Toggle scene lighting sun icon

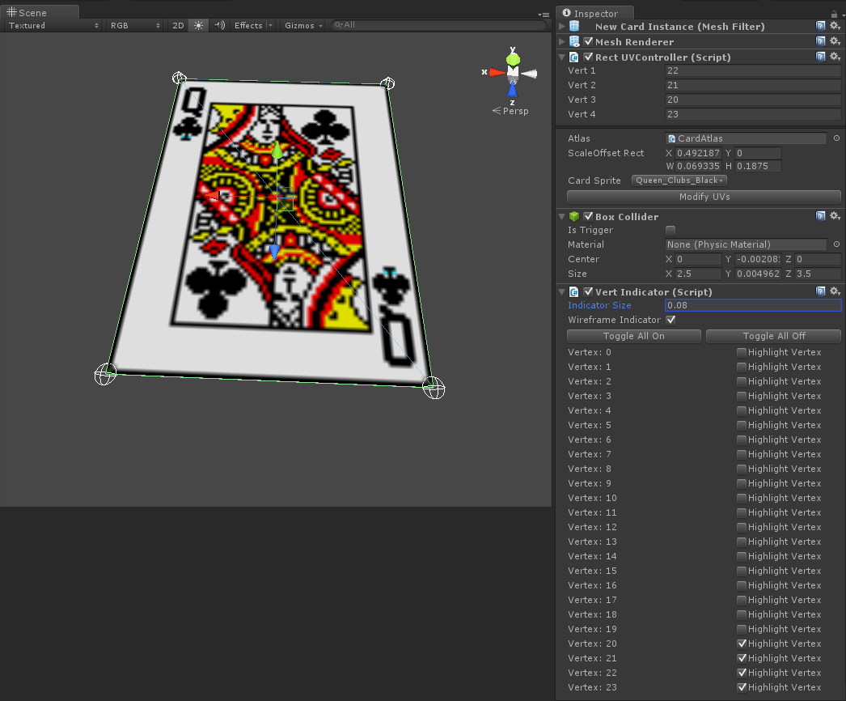[x=198, y=25]
